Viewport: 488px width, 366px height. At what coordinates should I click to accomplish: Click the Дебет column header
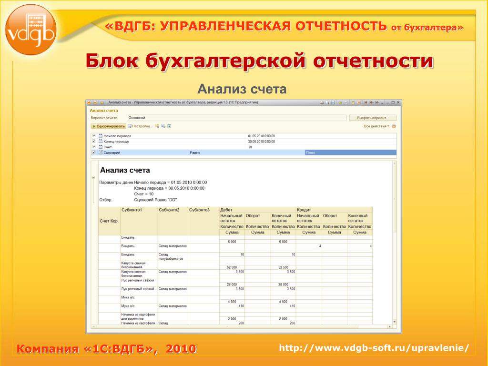(x=257, y=210)
